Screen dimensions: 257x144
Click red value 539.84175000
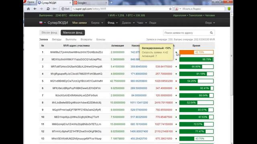pos(163,67)
